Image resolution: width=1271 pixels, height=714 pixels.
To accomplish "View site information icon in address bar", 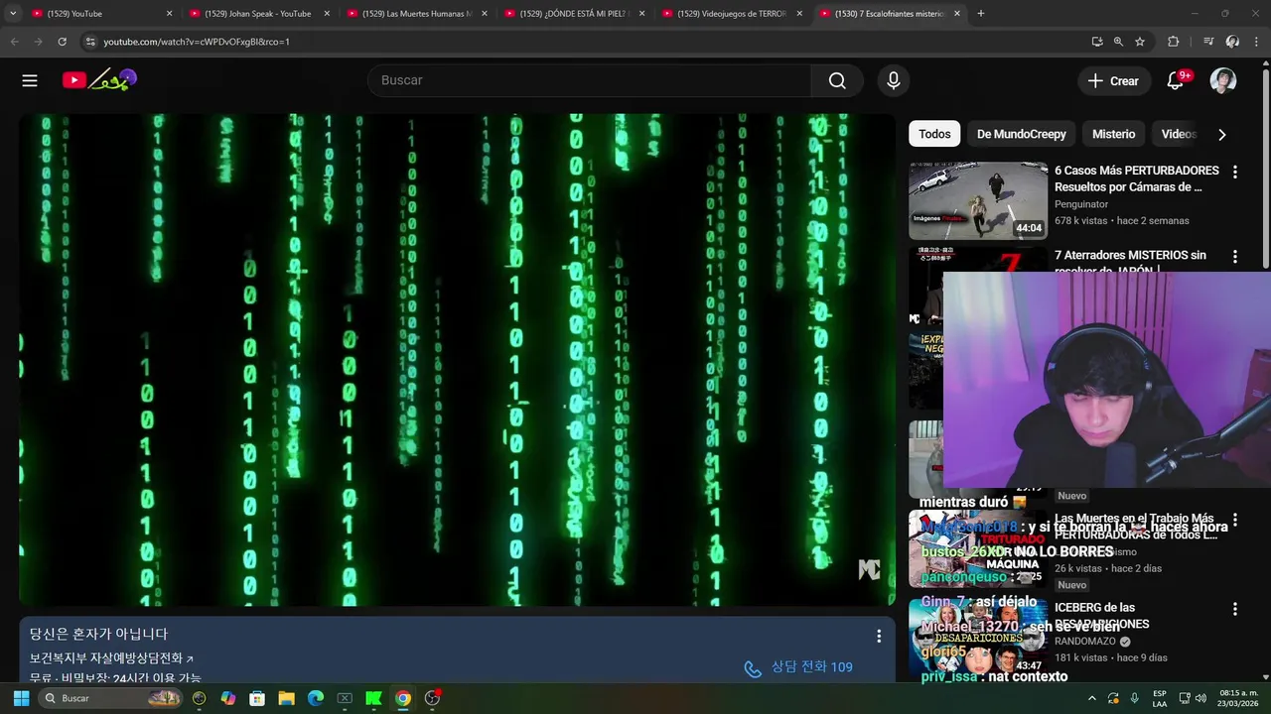I will pyautogui.click(x=90, y=42).
